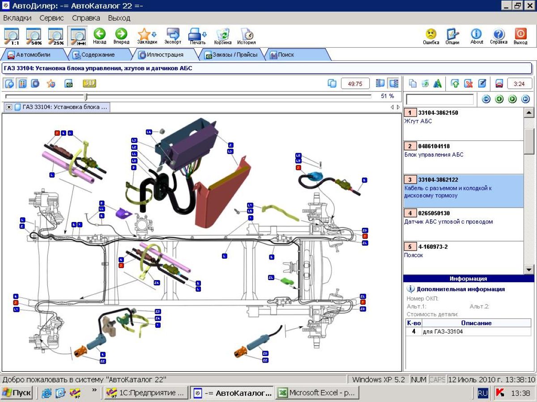This screenshot has width=537, height=402.
Task: Jump to last part in list
Action: coord(526,99)
